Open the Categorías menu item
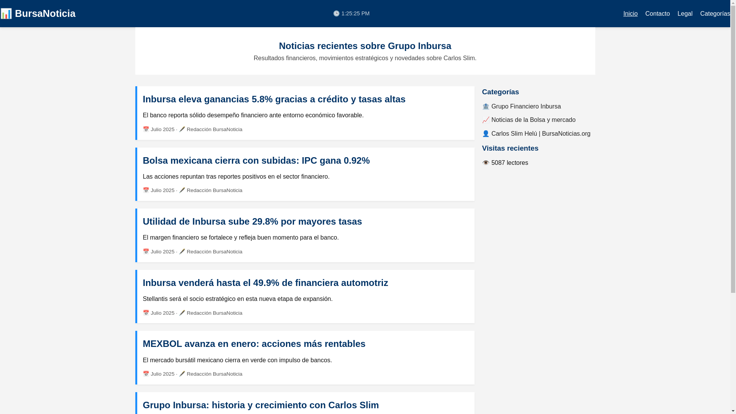Viewport: 736px width, 414px height. (x=715, y=14)
